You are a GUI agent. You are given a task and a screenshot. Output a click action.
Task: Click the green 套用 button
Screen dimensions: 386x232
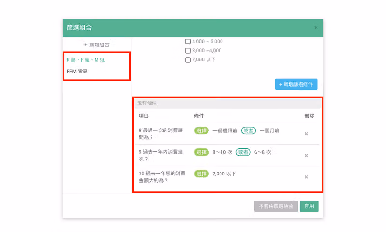[x=309, y=206]
